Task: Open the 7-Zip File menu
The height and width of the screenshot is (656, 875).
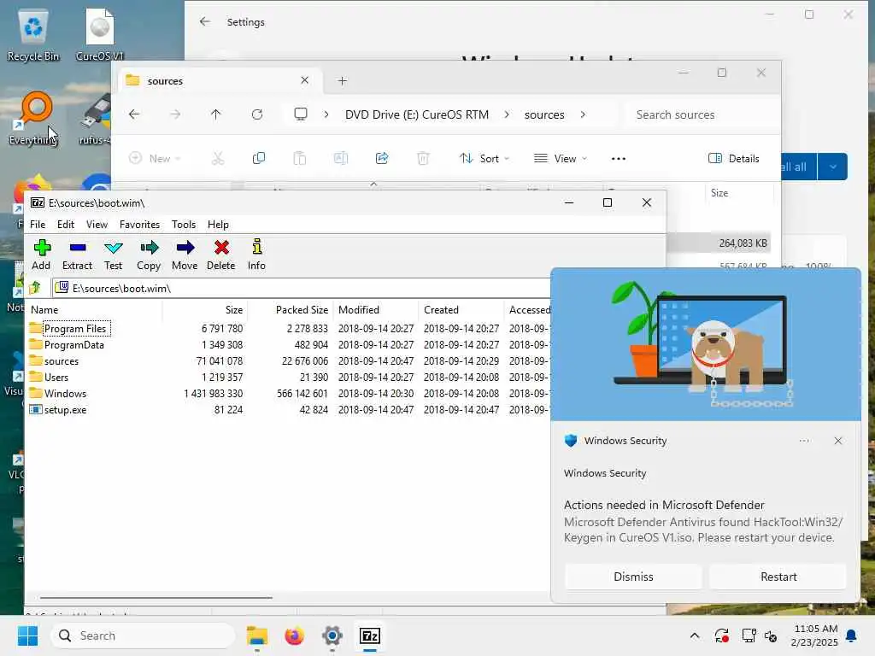Action: (x=38, y=225)
